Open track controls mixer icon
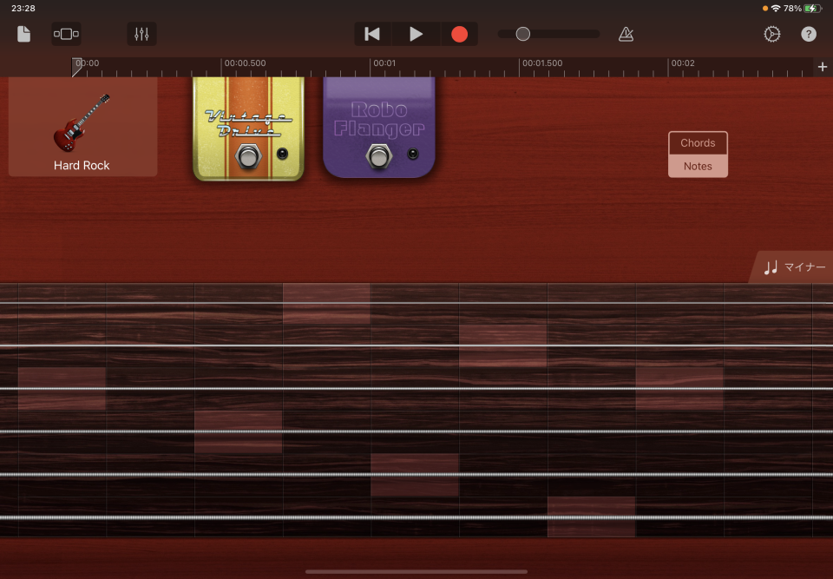The image size is (833, 579). pos(142,35)
